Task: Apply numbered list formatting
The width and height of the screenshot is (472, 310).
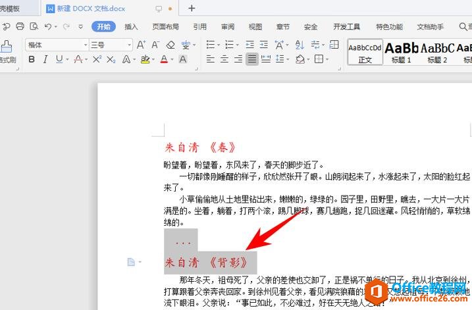Action: 229,45
